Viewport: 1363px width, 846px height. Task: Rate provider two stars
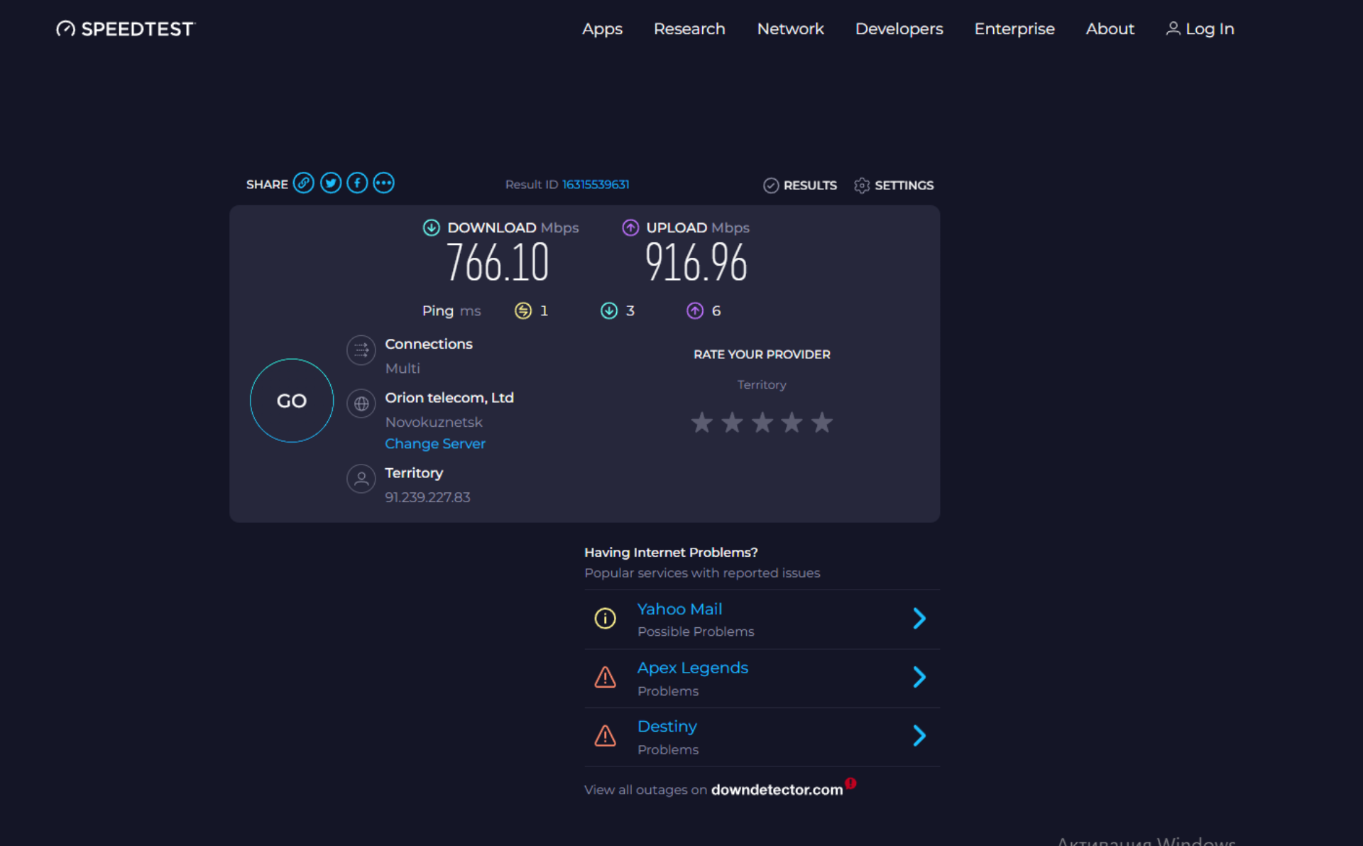tap(732, 423)
